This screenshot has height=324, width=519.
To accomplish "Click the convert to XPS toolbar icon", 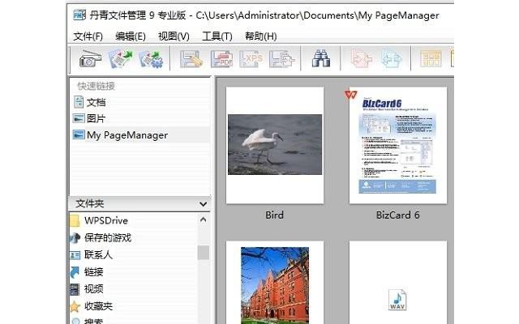I will point(251,59).
